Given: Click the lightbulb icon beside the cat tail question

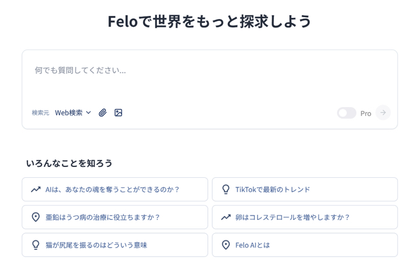Looking at the screenshot, I should (x=36, y=245).
